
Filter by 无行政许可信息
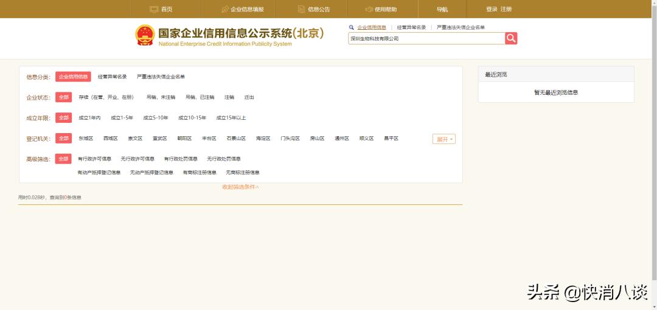[137, 159]
